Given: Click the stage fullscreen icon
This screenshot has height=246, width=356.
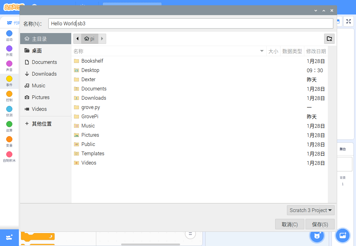Looking at the screenshot, I should coord(349,22).
